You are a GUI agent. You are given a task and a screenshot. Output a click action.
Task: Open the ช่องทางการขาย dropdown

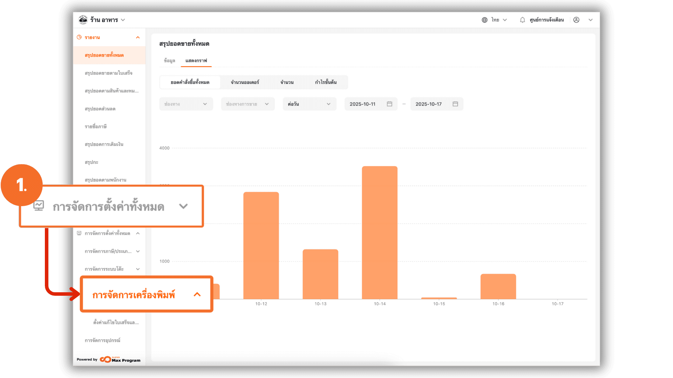247,104
